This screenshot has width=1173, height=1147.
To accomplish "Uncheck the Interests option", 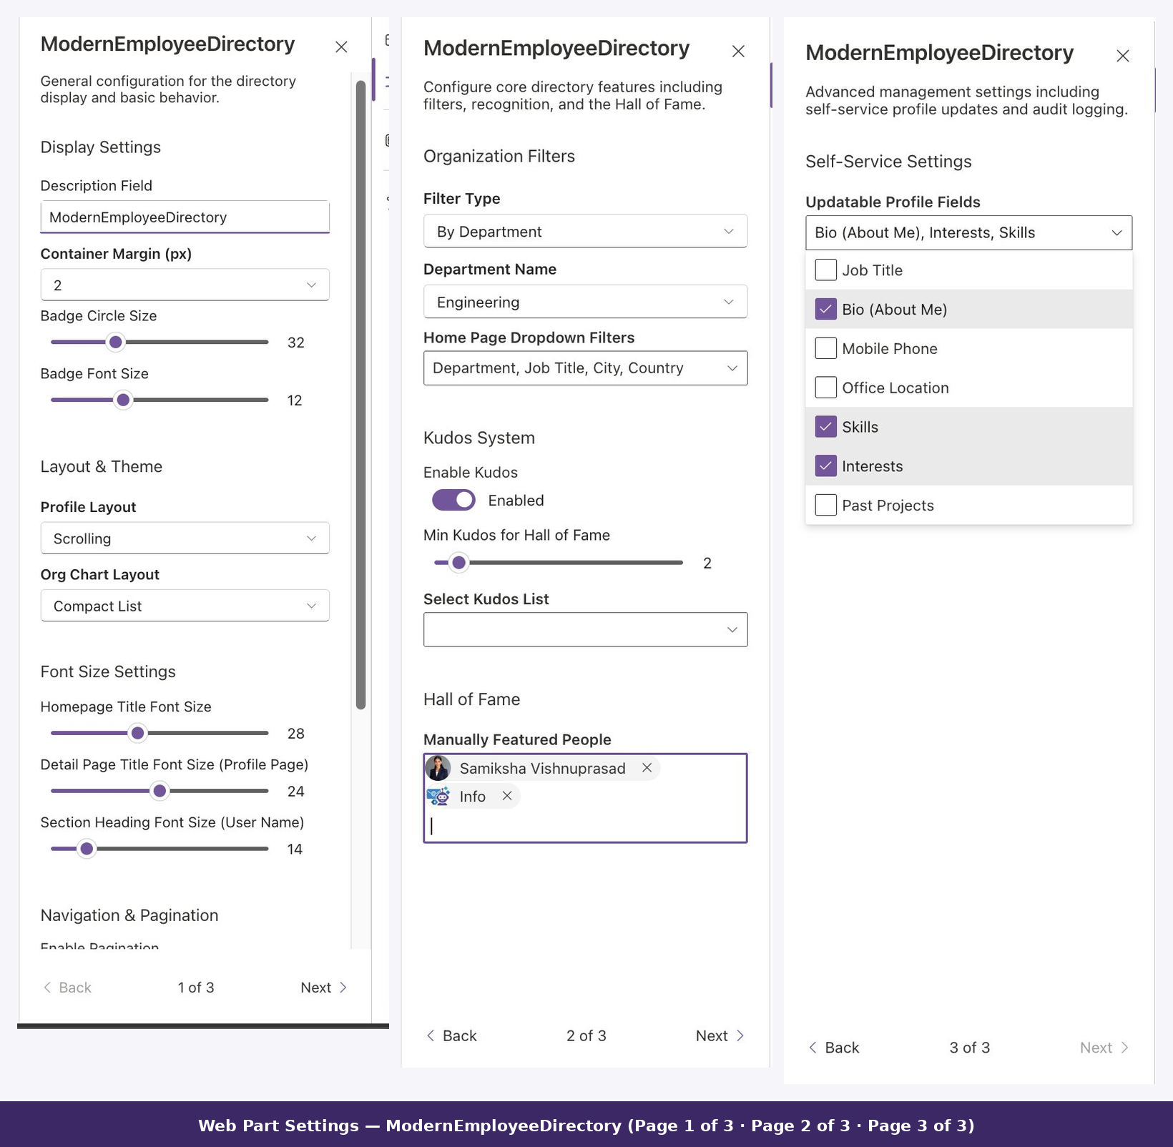I will click(x=826, y=466).
